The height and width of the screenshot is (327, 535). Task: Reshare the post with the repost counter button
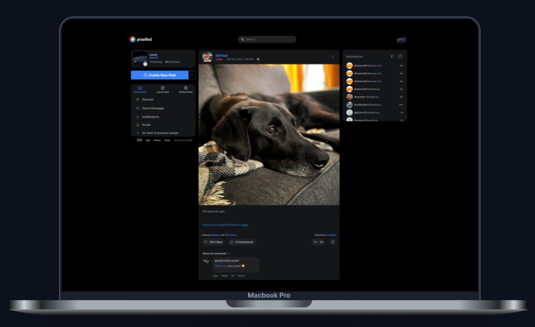click(x=318, y=242)
